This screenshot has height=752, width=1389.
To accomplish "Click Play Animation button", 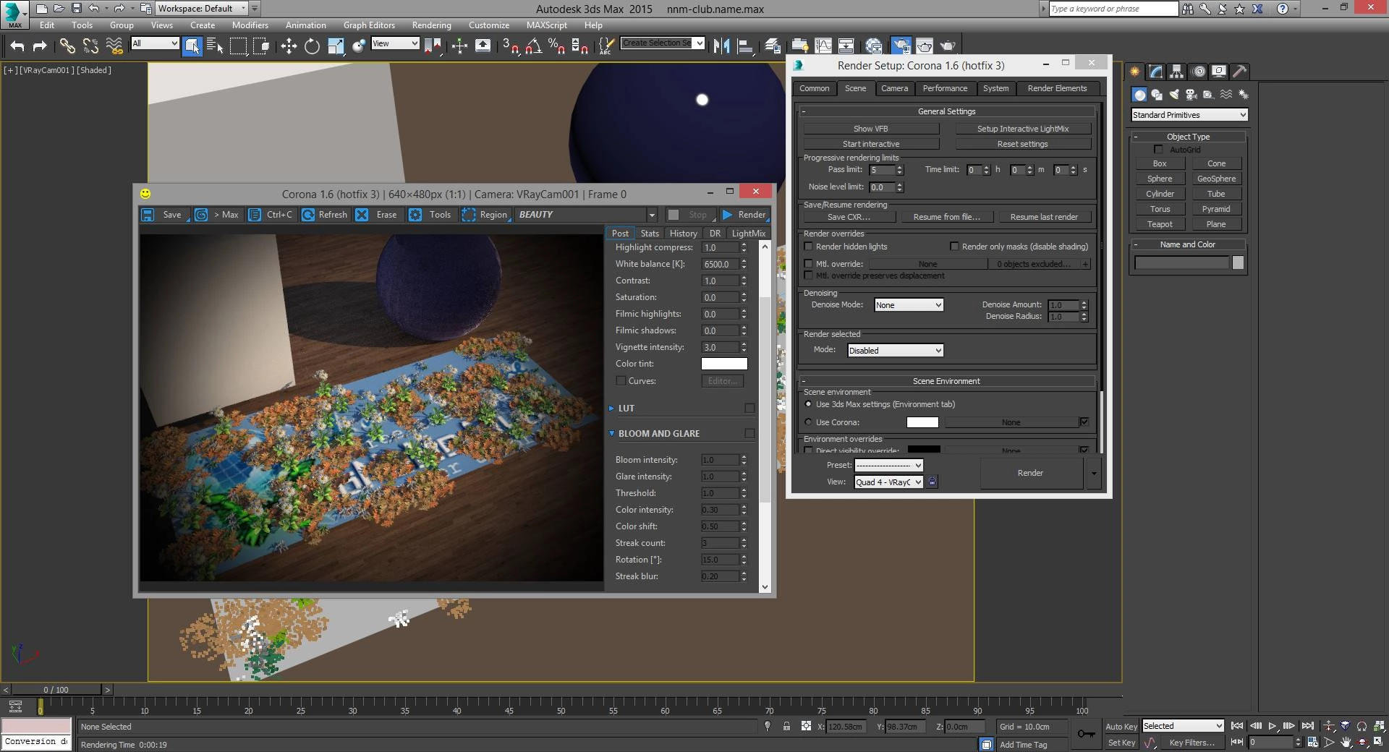I will [x=1273, y=726].
